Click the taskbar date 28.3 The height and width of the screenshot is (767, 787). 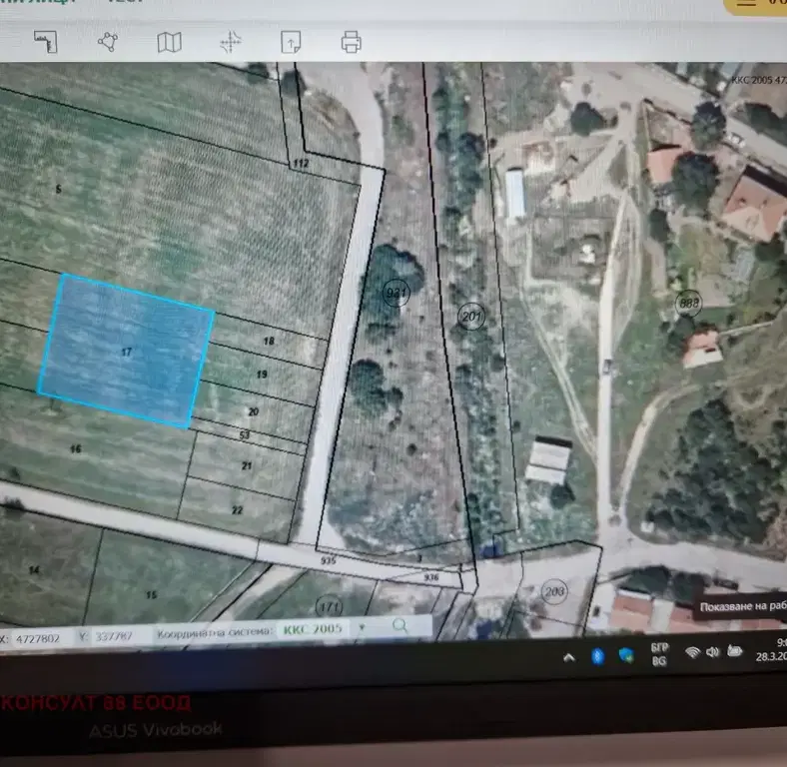(771, 655)
